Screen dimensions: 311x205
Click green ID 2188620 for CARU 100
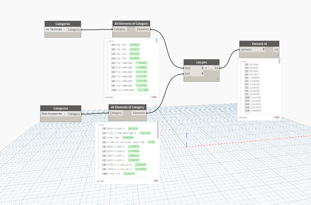127,138
